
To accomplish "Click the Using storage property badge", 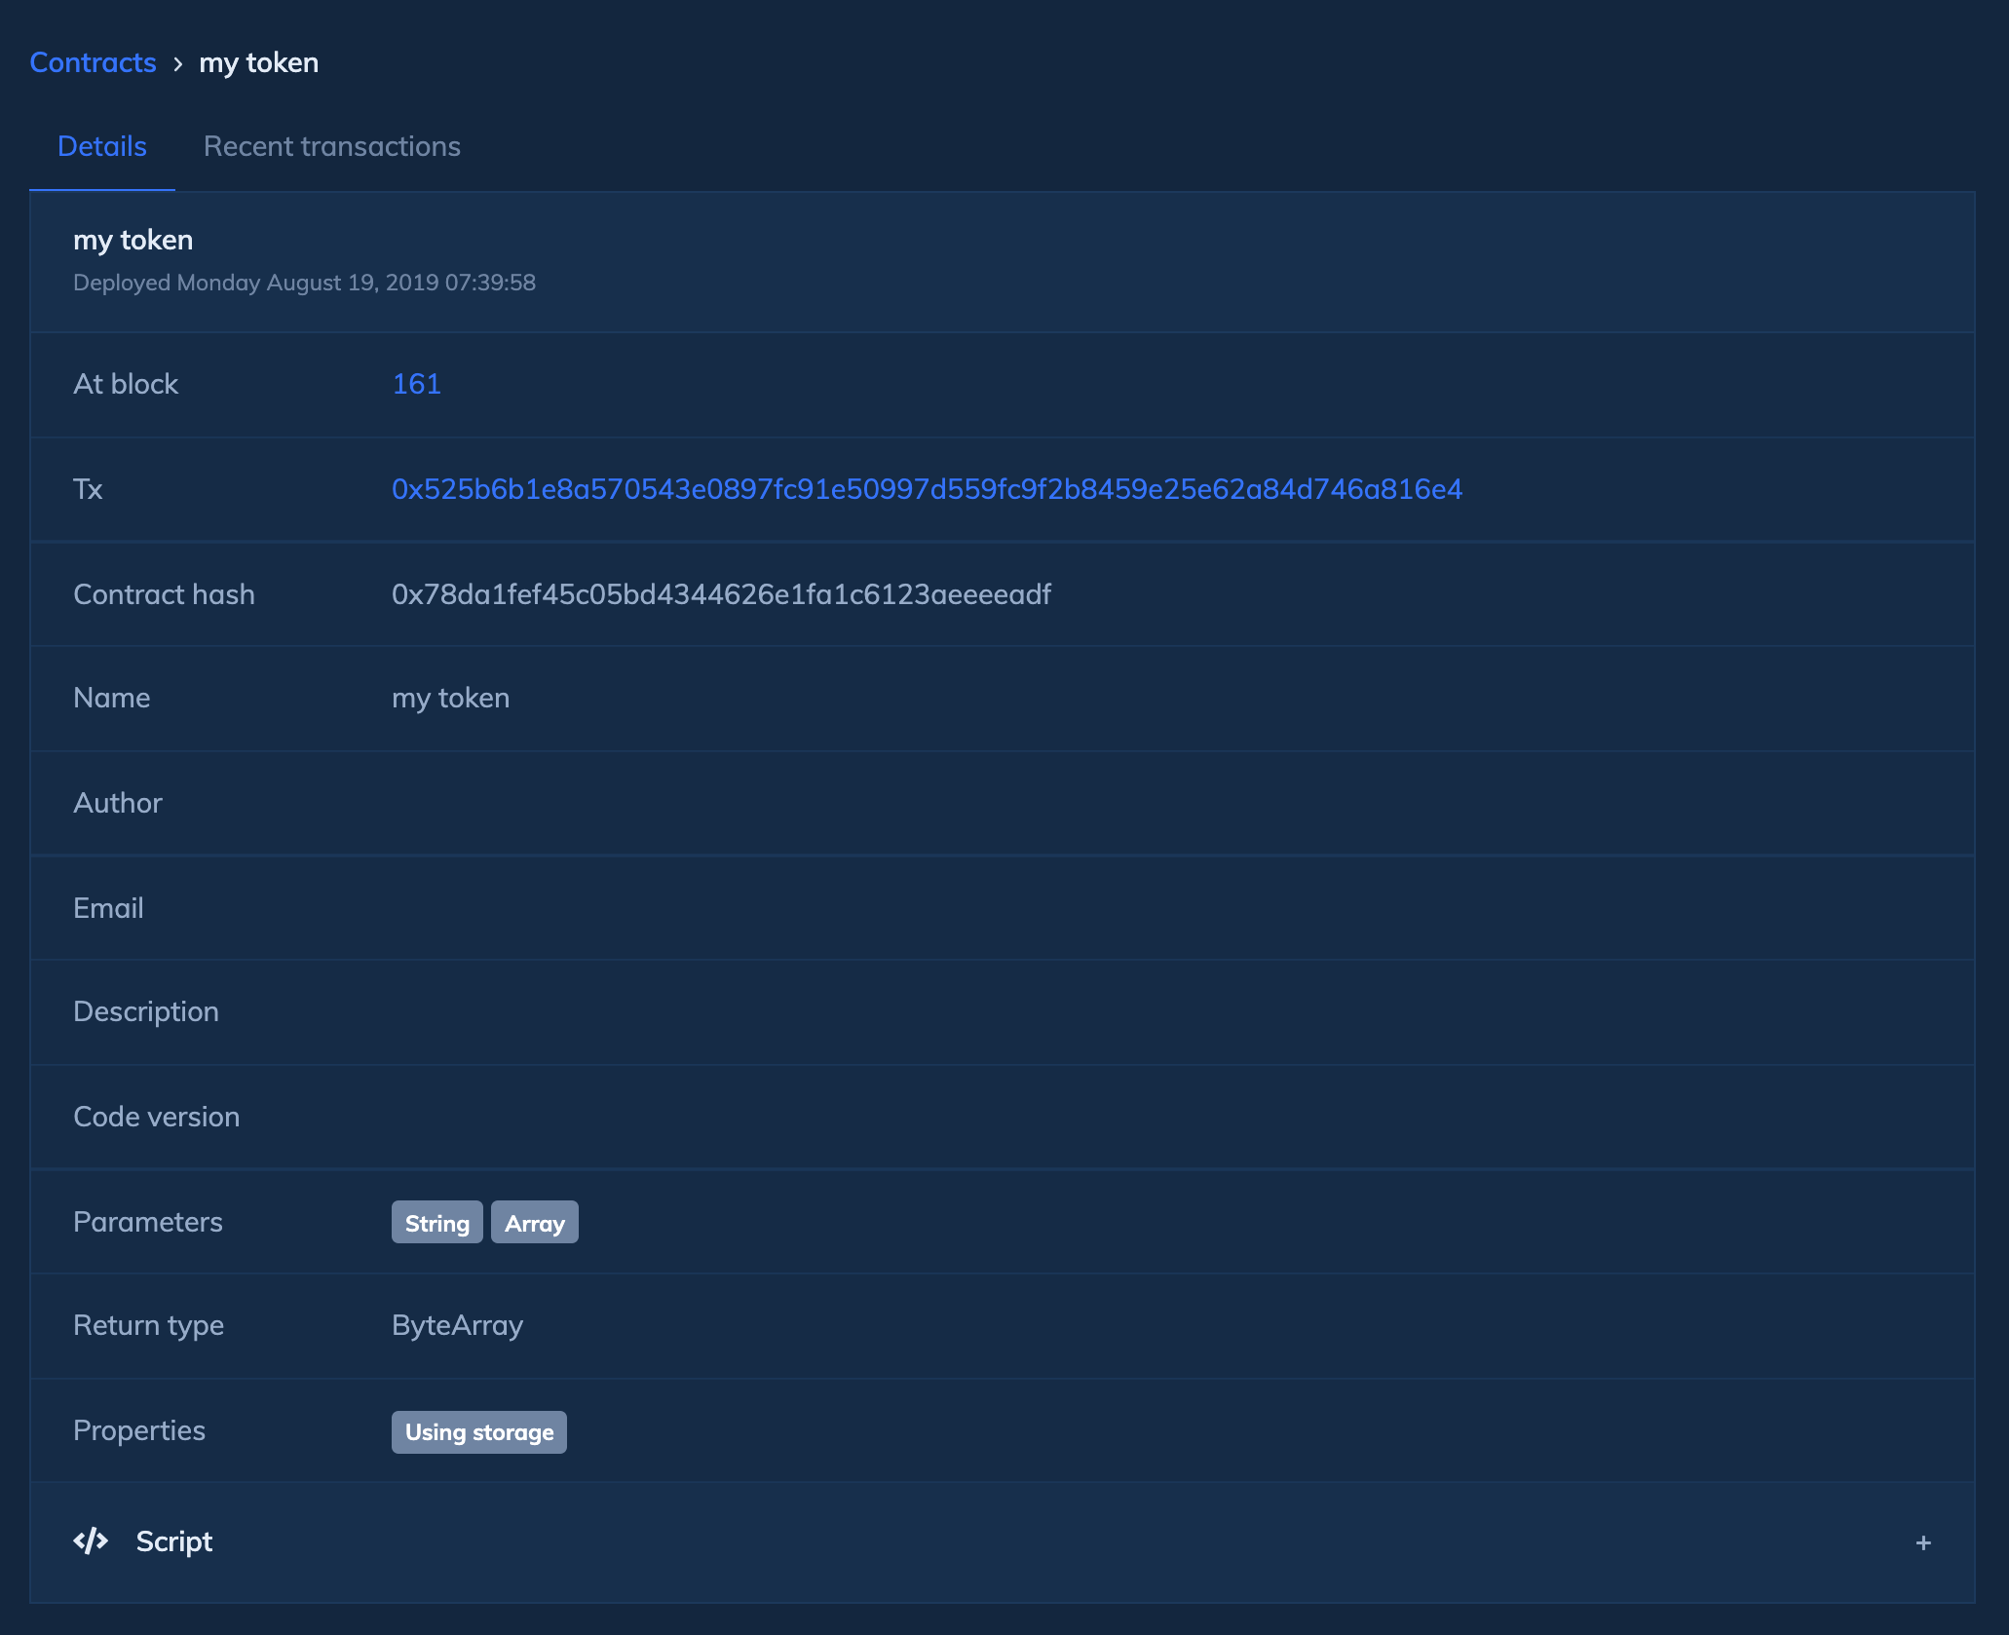I will [x=478, y=1431].
